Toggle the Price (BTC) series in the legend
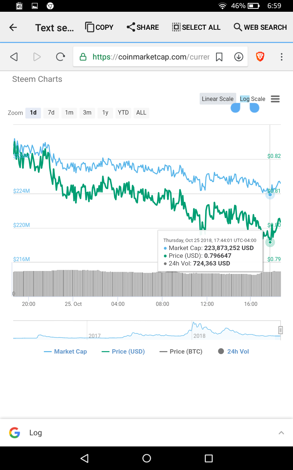The height and width of the screenshot is (470, 293). coord(181,351)
